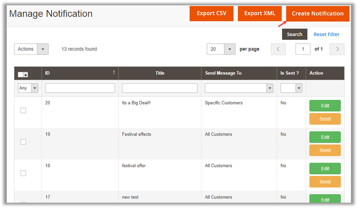Open the Actions dropdown

pos(31,49)
